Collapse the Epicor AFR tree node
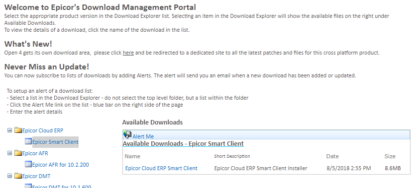The height and width of the screenshot is (188, 420). pos(9,153)
